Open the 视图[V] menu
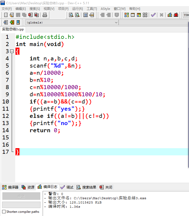 point(49,9)
